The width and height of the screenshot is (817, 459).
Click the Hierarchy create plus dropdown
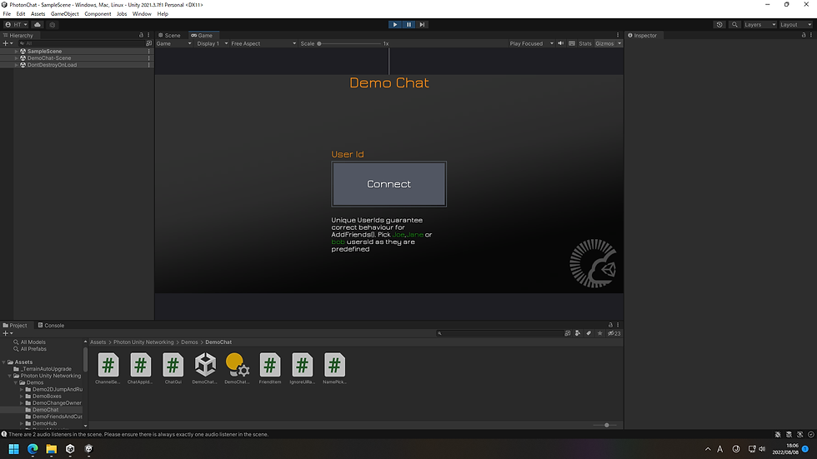[x=8, y=43]
